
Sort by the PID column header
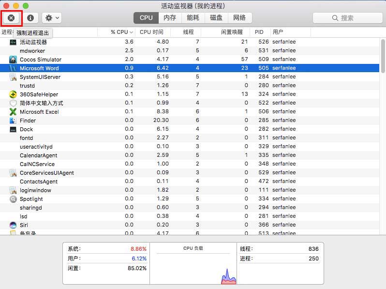point(259,32)
